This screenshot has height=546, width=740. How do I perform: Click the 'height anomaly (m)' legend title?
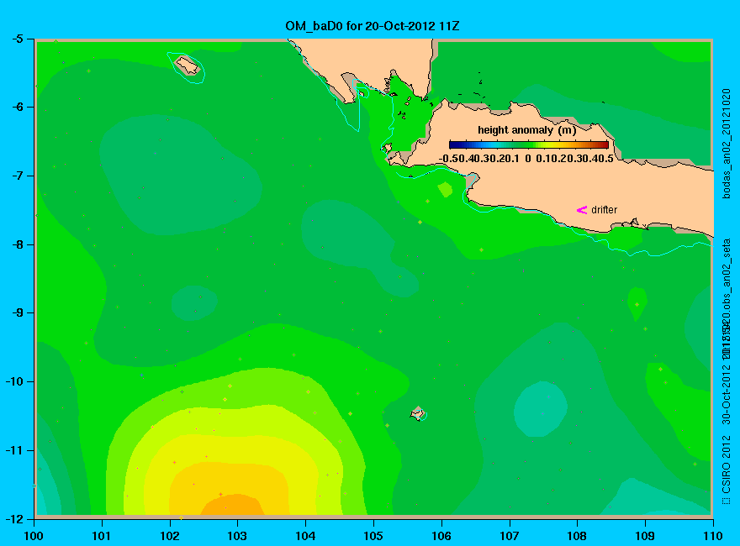526,130
